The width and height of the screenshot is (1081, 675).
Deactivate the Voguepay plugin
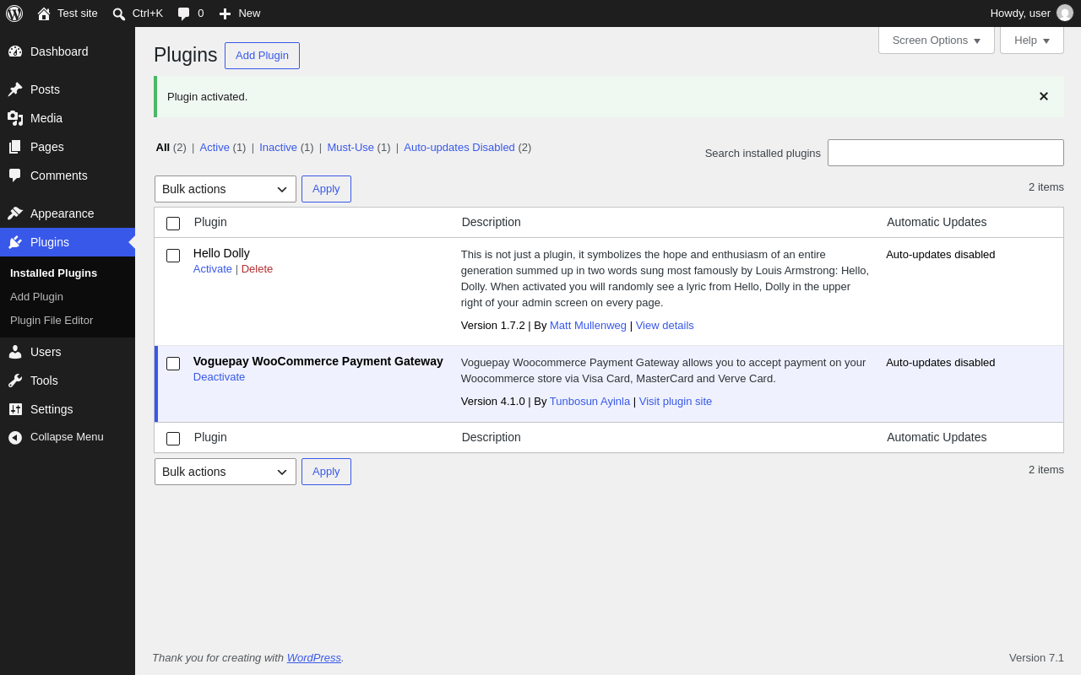pos(219,377)
